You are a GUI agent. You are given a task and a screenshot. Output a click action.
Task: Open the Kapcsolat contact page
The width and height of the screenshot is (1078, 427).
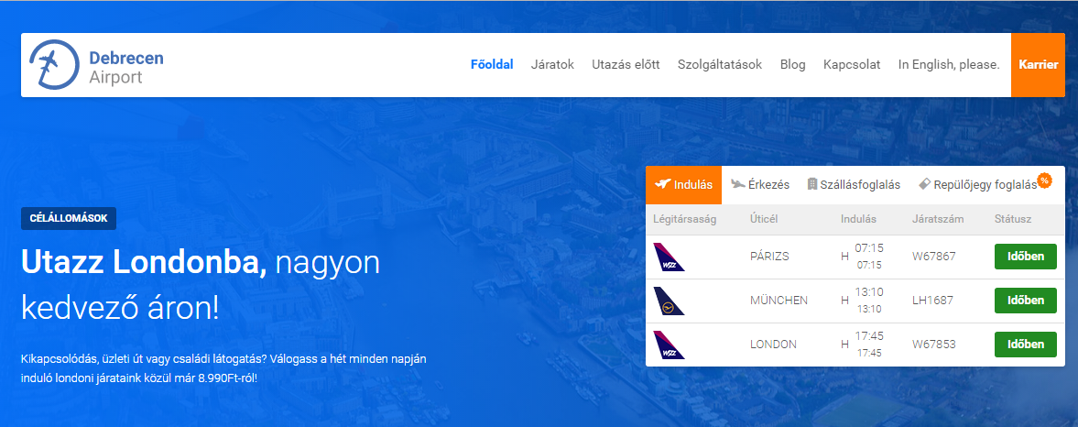click(x=852, y=65)
